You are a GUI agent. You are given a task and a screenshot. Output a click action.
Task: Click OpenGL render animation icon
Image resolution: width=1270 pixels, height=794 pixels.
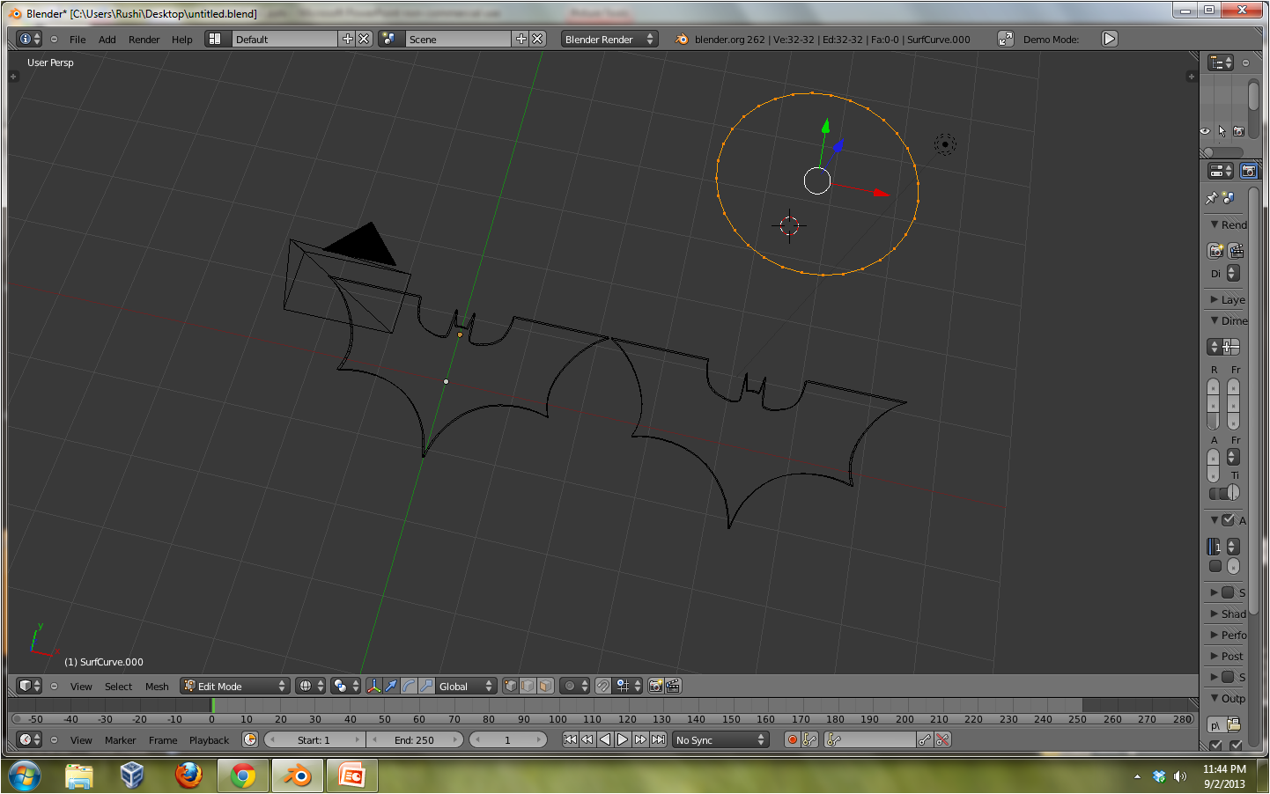(x=673, y=686)
